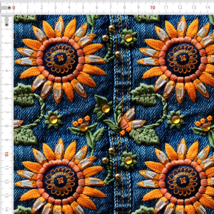Image resolution: width=214 pixels, height=214 pixels.
Task: Click number 9 on the left vertical ruler
Action: (6, 140)
